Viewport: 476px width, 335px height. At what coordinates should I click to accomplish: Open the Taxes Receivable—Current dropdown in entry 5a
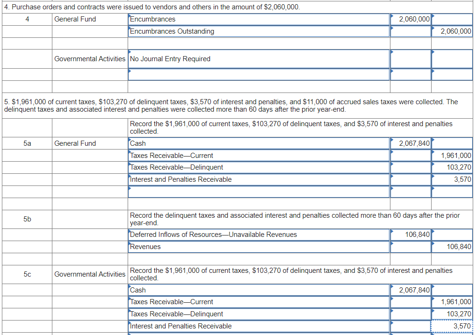click(257, 155)
